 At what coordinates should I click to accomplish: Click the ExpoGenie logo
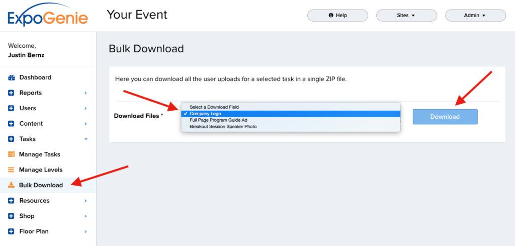coord(48,15)
